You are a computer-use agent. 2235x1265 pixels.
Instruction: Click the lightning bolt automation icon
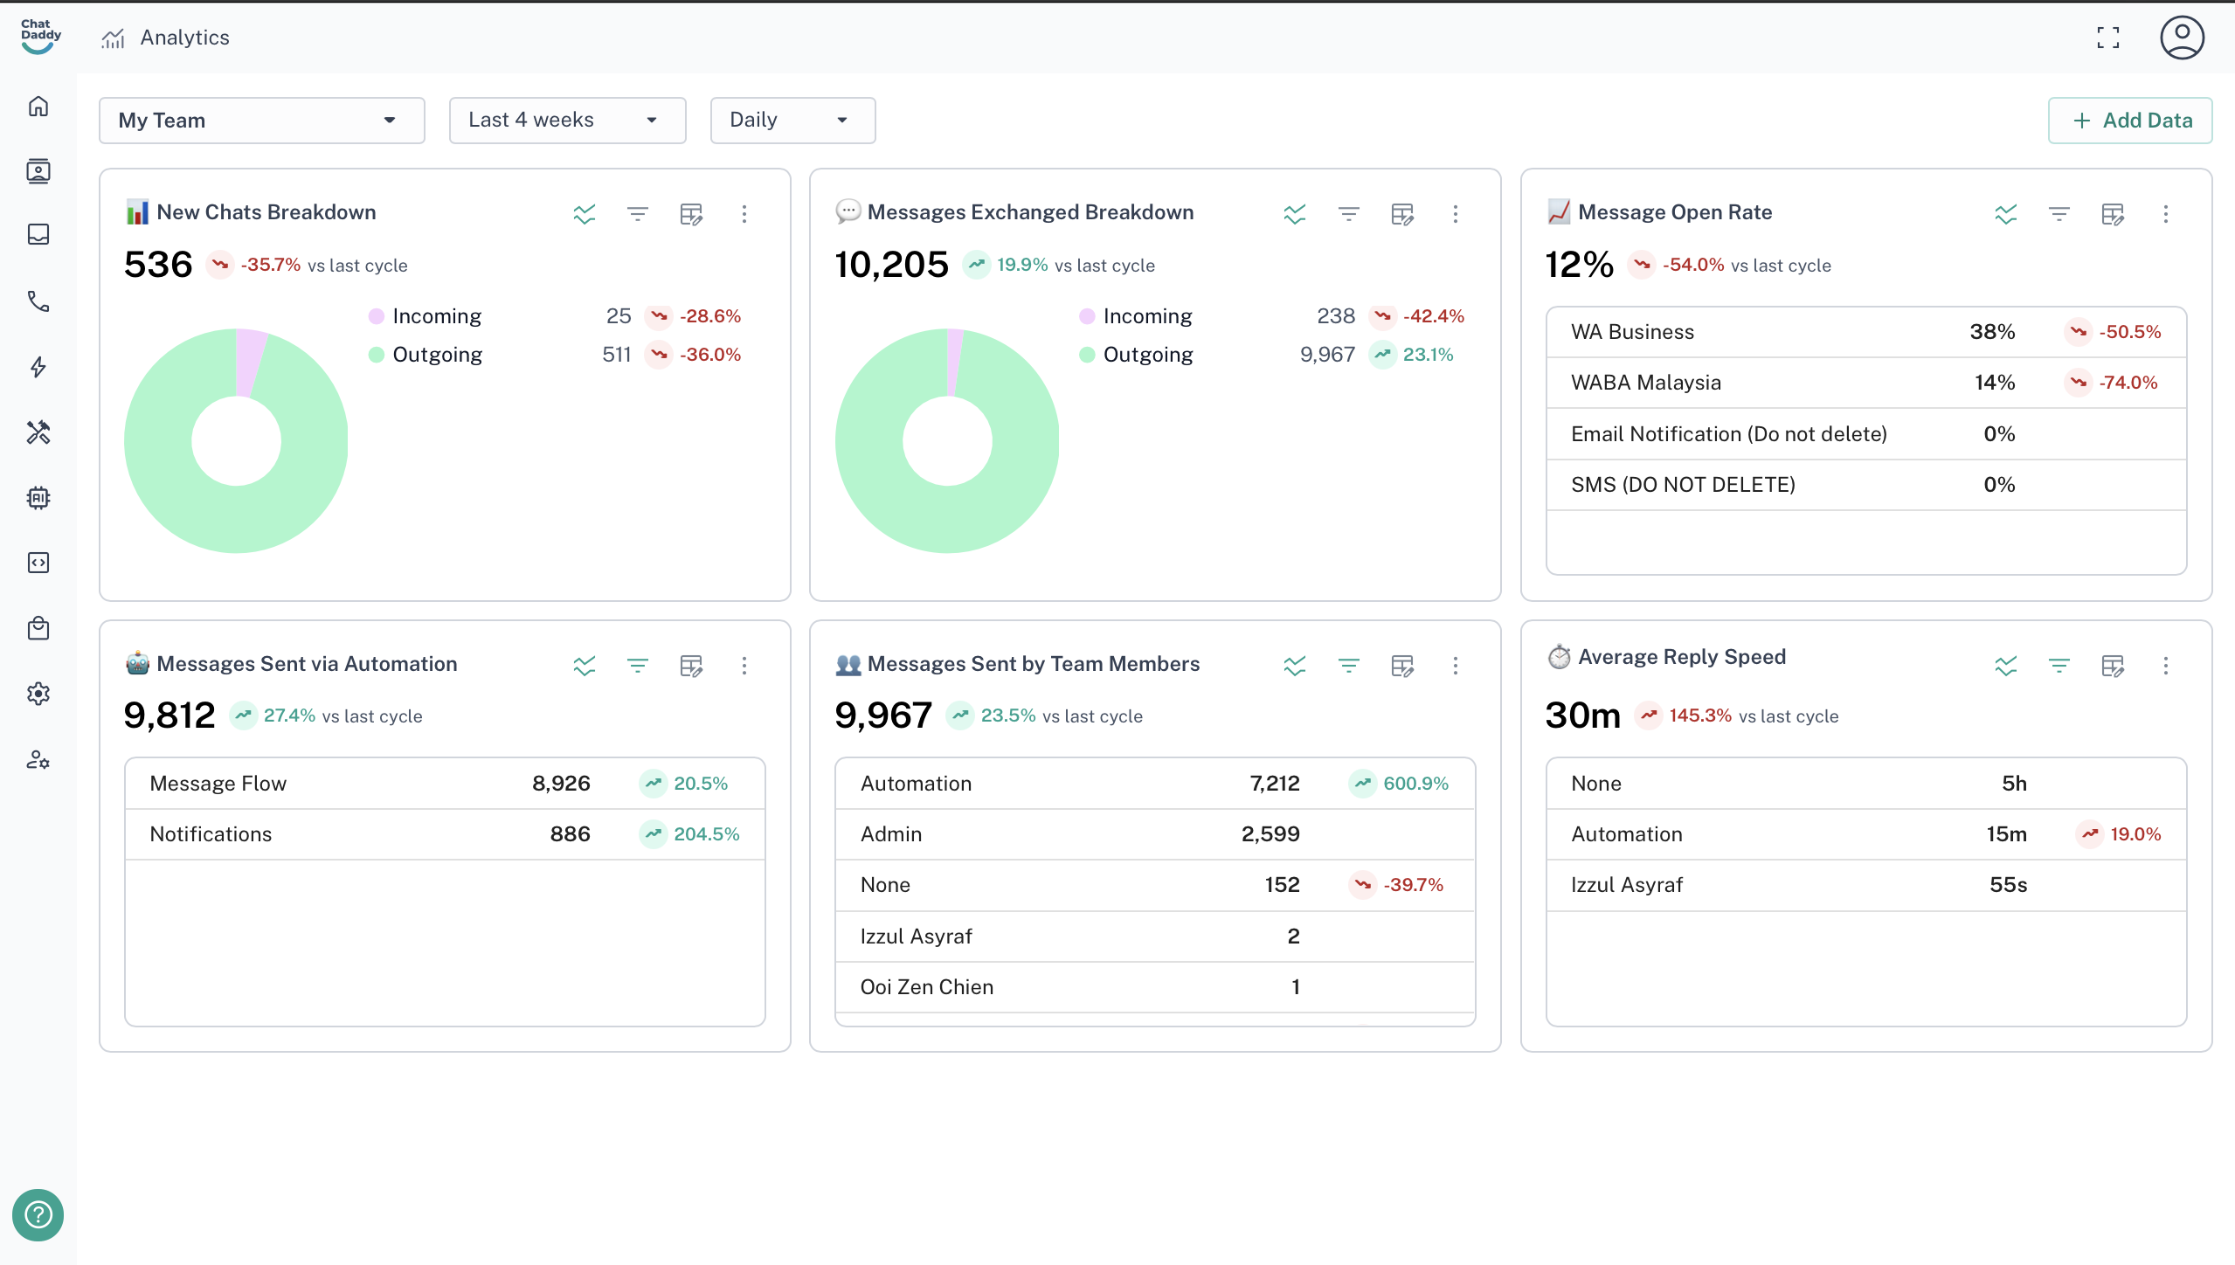38,367
